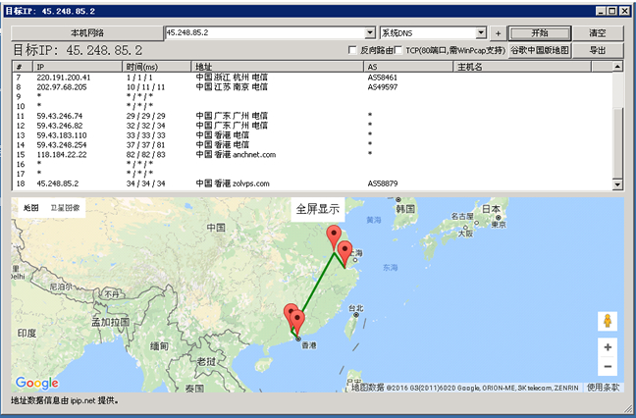This screenshot has width=636, height=418.
Task: Click the 全屏显示 fullscreen map button
Action: (x=318, y=209)
